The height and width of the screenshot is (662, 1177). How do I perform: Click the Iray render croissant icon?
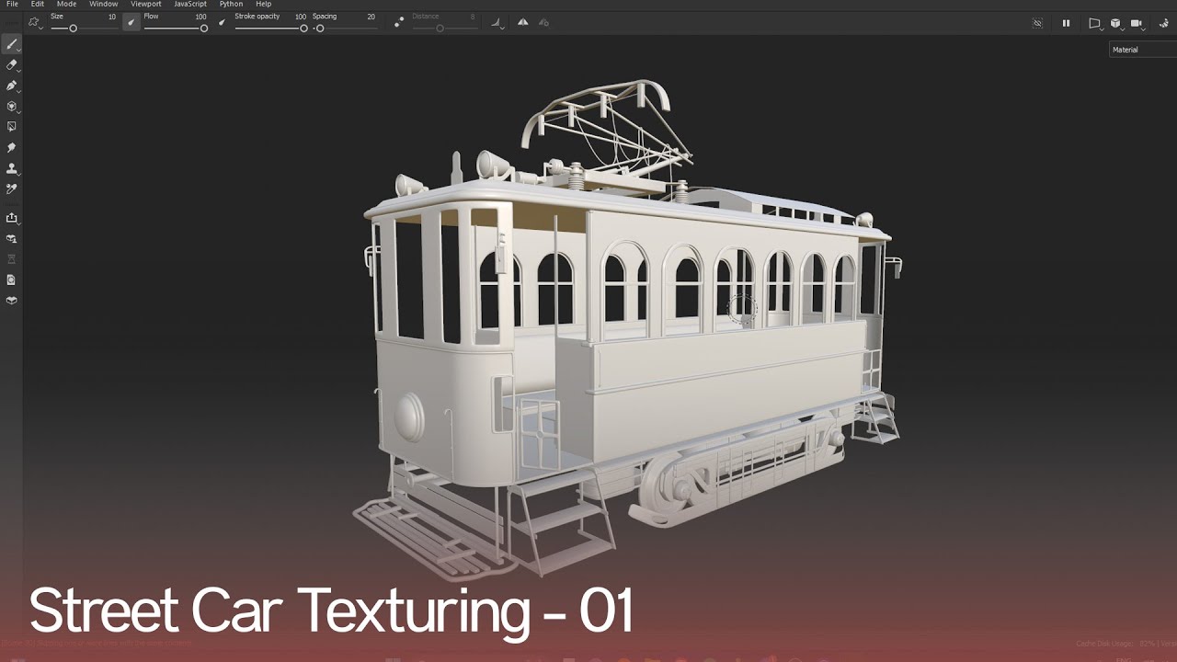(1162, 23)
